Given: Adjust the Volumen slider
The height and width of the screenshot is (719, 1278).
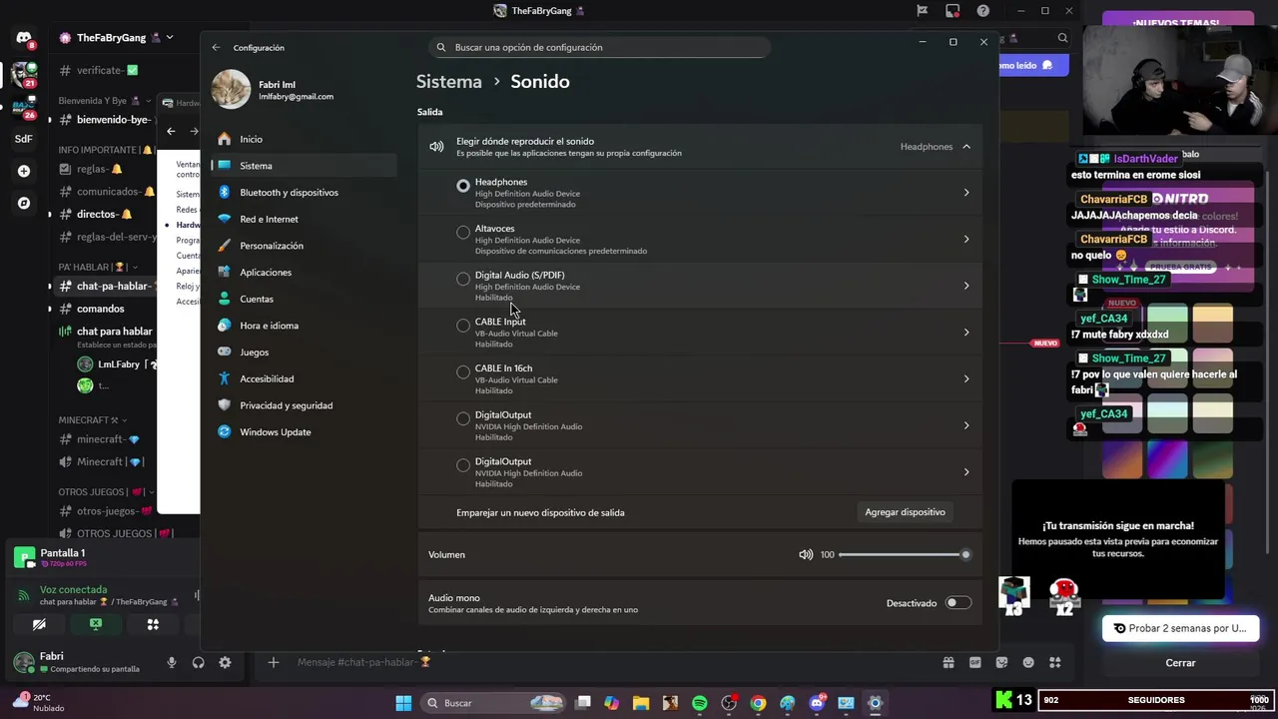Looking at the screenshot, I should coord(905,554).
